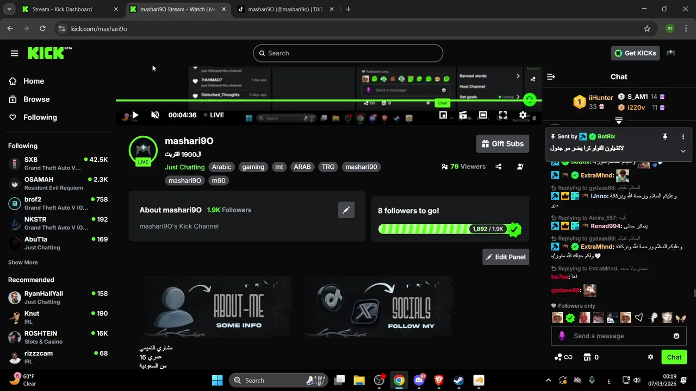The image size is (696, 391).
Task: Play the stream video
Action: pyautogui.click(x=135, y=115)
